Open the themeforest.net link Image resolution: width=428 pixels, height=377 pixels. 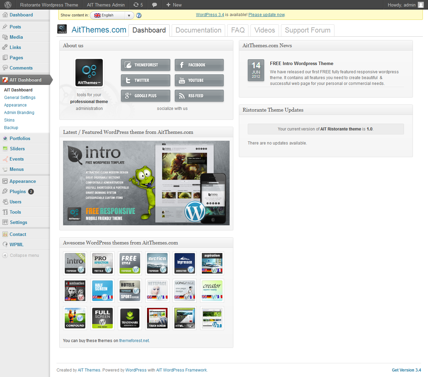tap(134, 341)
